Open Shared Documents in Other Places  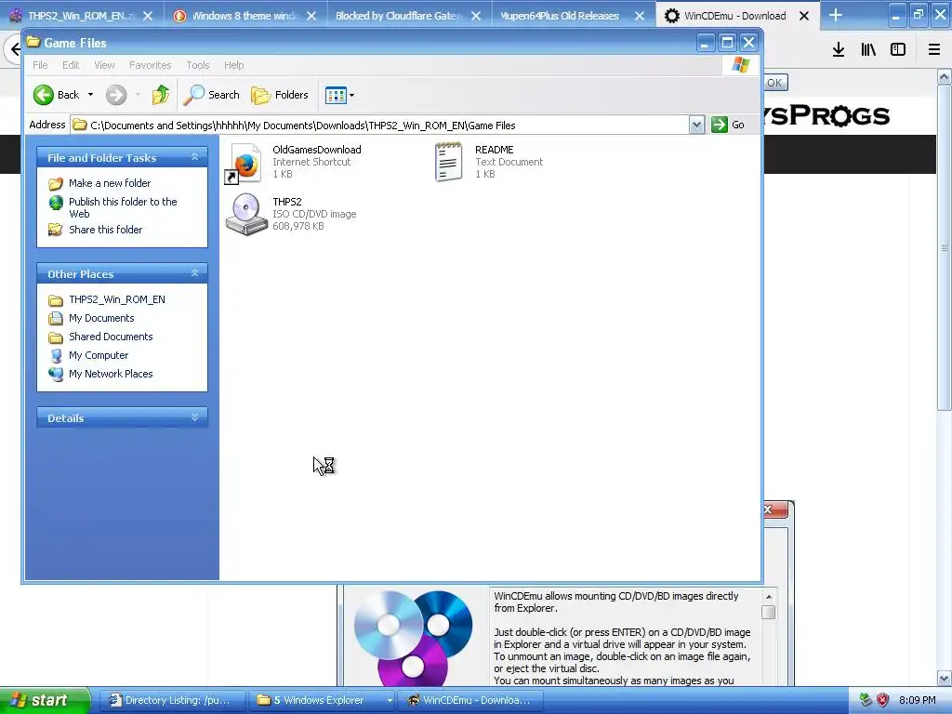click(112, 337)
